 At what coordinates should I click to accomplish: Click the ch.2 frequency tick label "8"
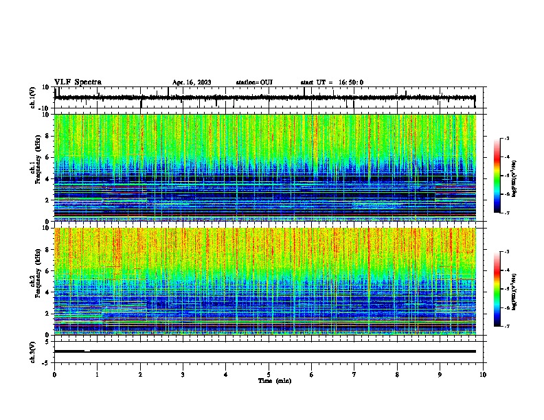[x=47, y=250]
